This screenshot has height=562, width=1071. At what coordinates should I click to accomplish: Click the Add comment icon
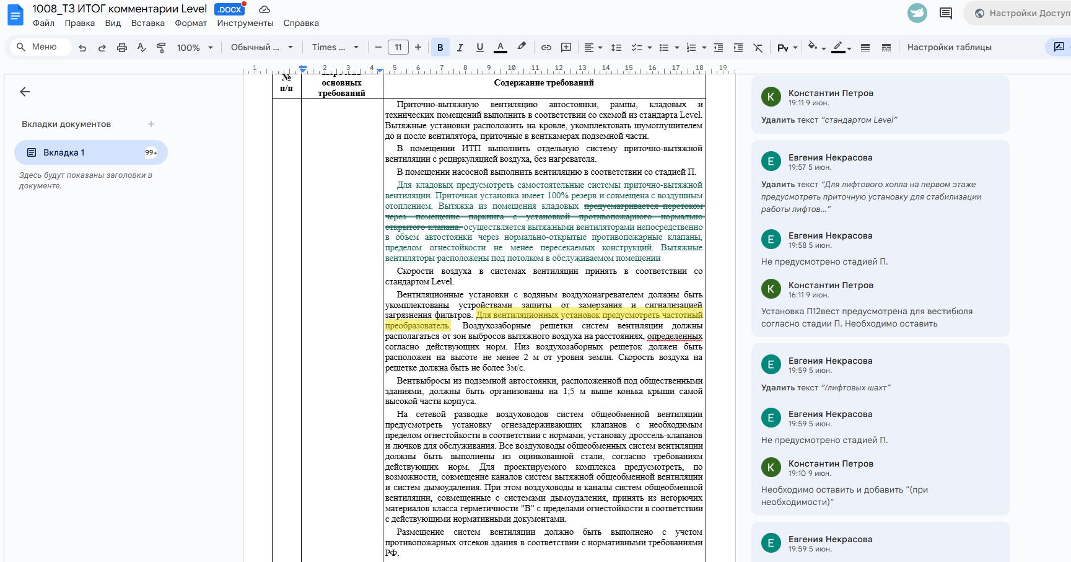566,48
